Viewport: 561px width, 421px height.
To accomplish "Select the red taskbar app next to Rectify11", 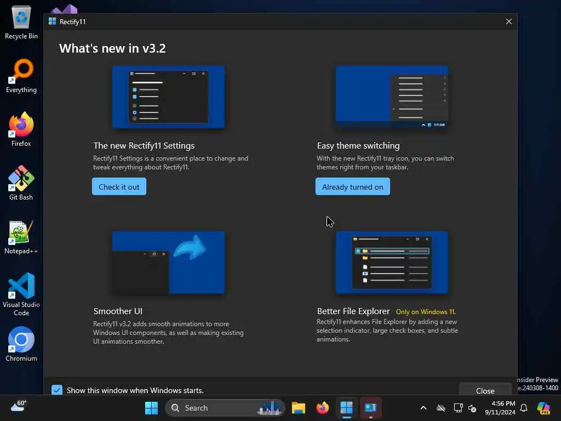I will 371,408.
